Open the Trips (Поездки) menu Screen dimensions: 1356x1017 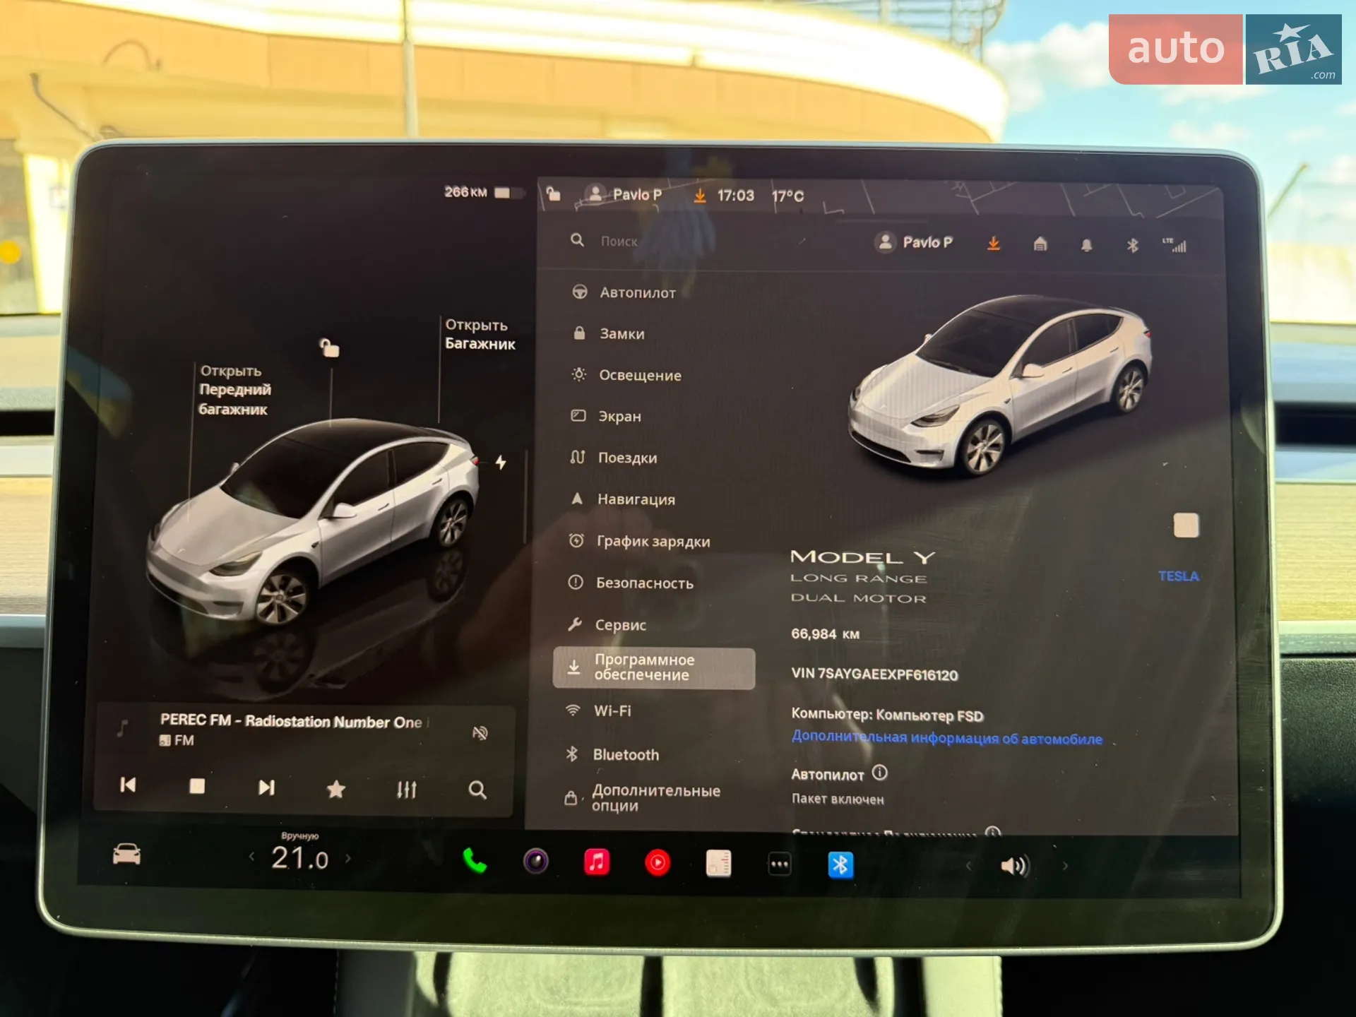click(x=613, y=458)
